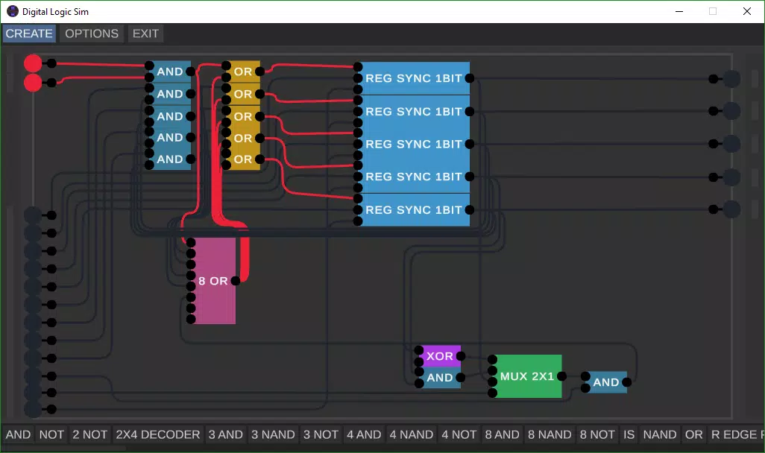The width and height of the screenshot is (765, 453).
Task: Select the topmost yellow OR gate
Action: coord(243,72)
